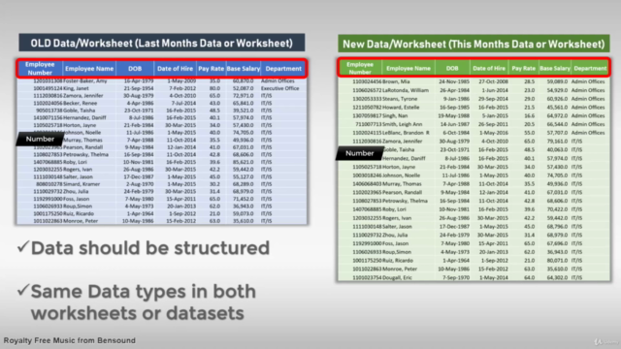Select Zamora, Jennifer in old table
Viewport: 621px width, 349px height.
point(83,95)
